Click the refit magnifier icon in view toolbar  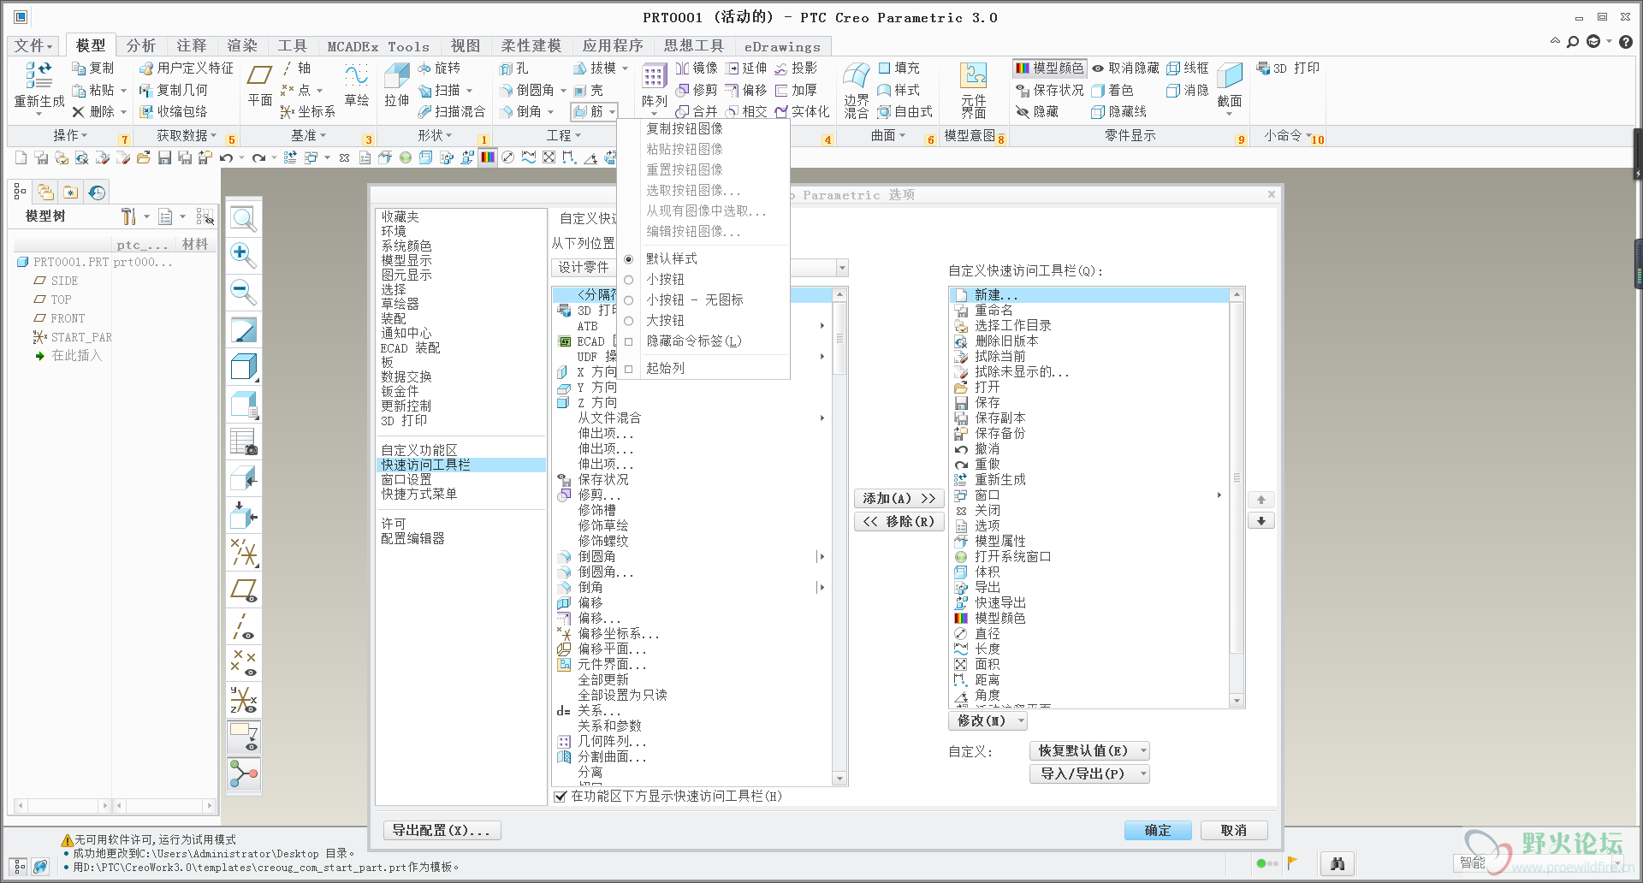click(x=243, y=219)
